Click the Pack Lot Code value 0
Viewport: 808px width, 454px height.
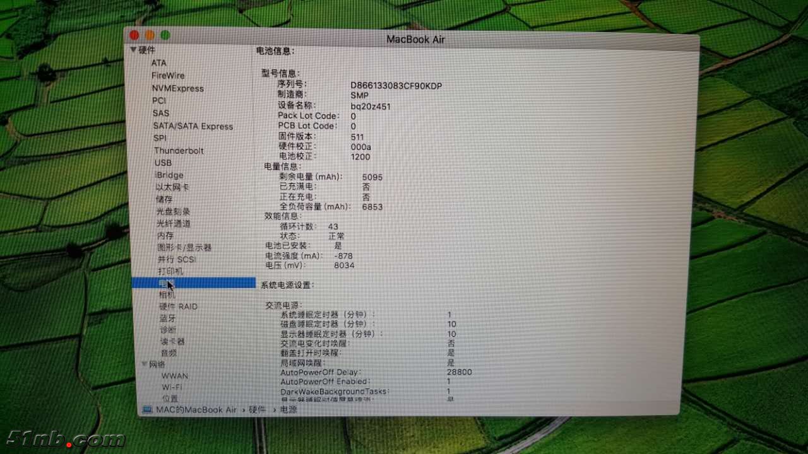[x=353, y=117]
